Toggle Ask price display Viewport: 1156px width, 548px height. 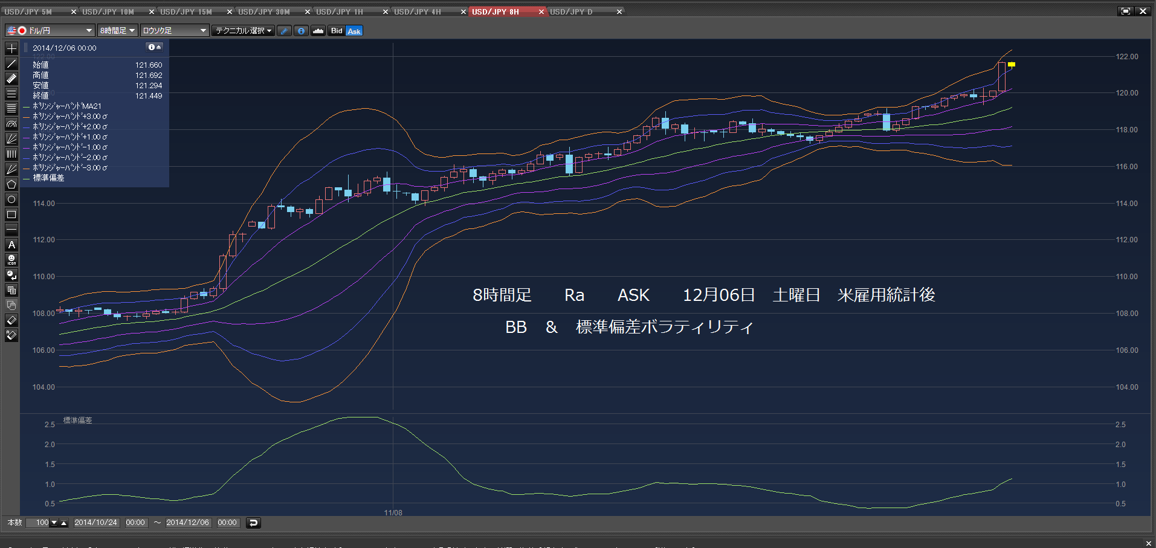(x=354, y=31)
